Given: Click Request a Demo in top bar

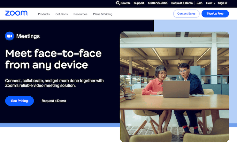Looking at the screenshot, I should point(182,3).
